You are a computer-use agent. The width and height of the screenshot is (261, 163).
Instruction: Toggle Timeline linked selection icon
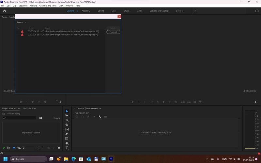point(88,117)
